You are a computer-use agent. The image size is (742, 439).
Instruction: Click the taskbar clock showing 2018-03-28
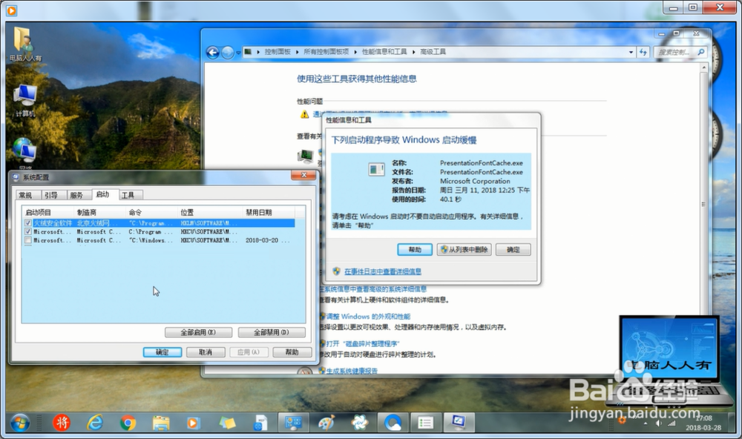pos(703,423)
